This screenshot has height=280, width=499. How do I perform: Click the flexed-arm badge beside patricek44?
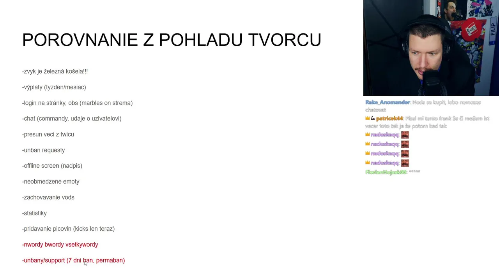click(373, 118)
